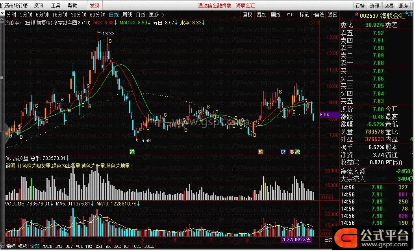Click the scroll arrow left of 指标 tab

(x=2, y=246)
